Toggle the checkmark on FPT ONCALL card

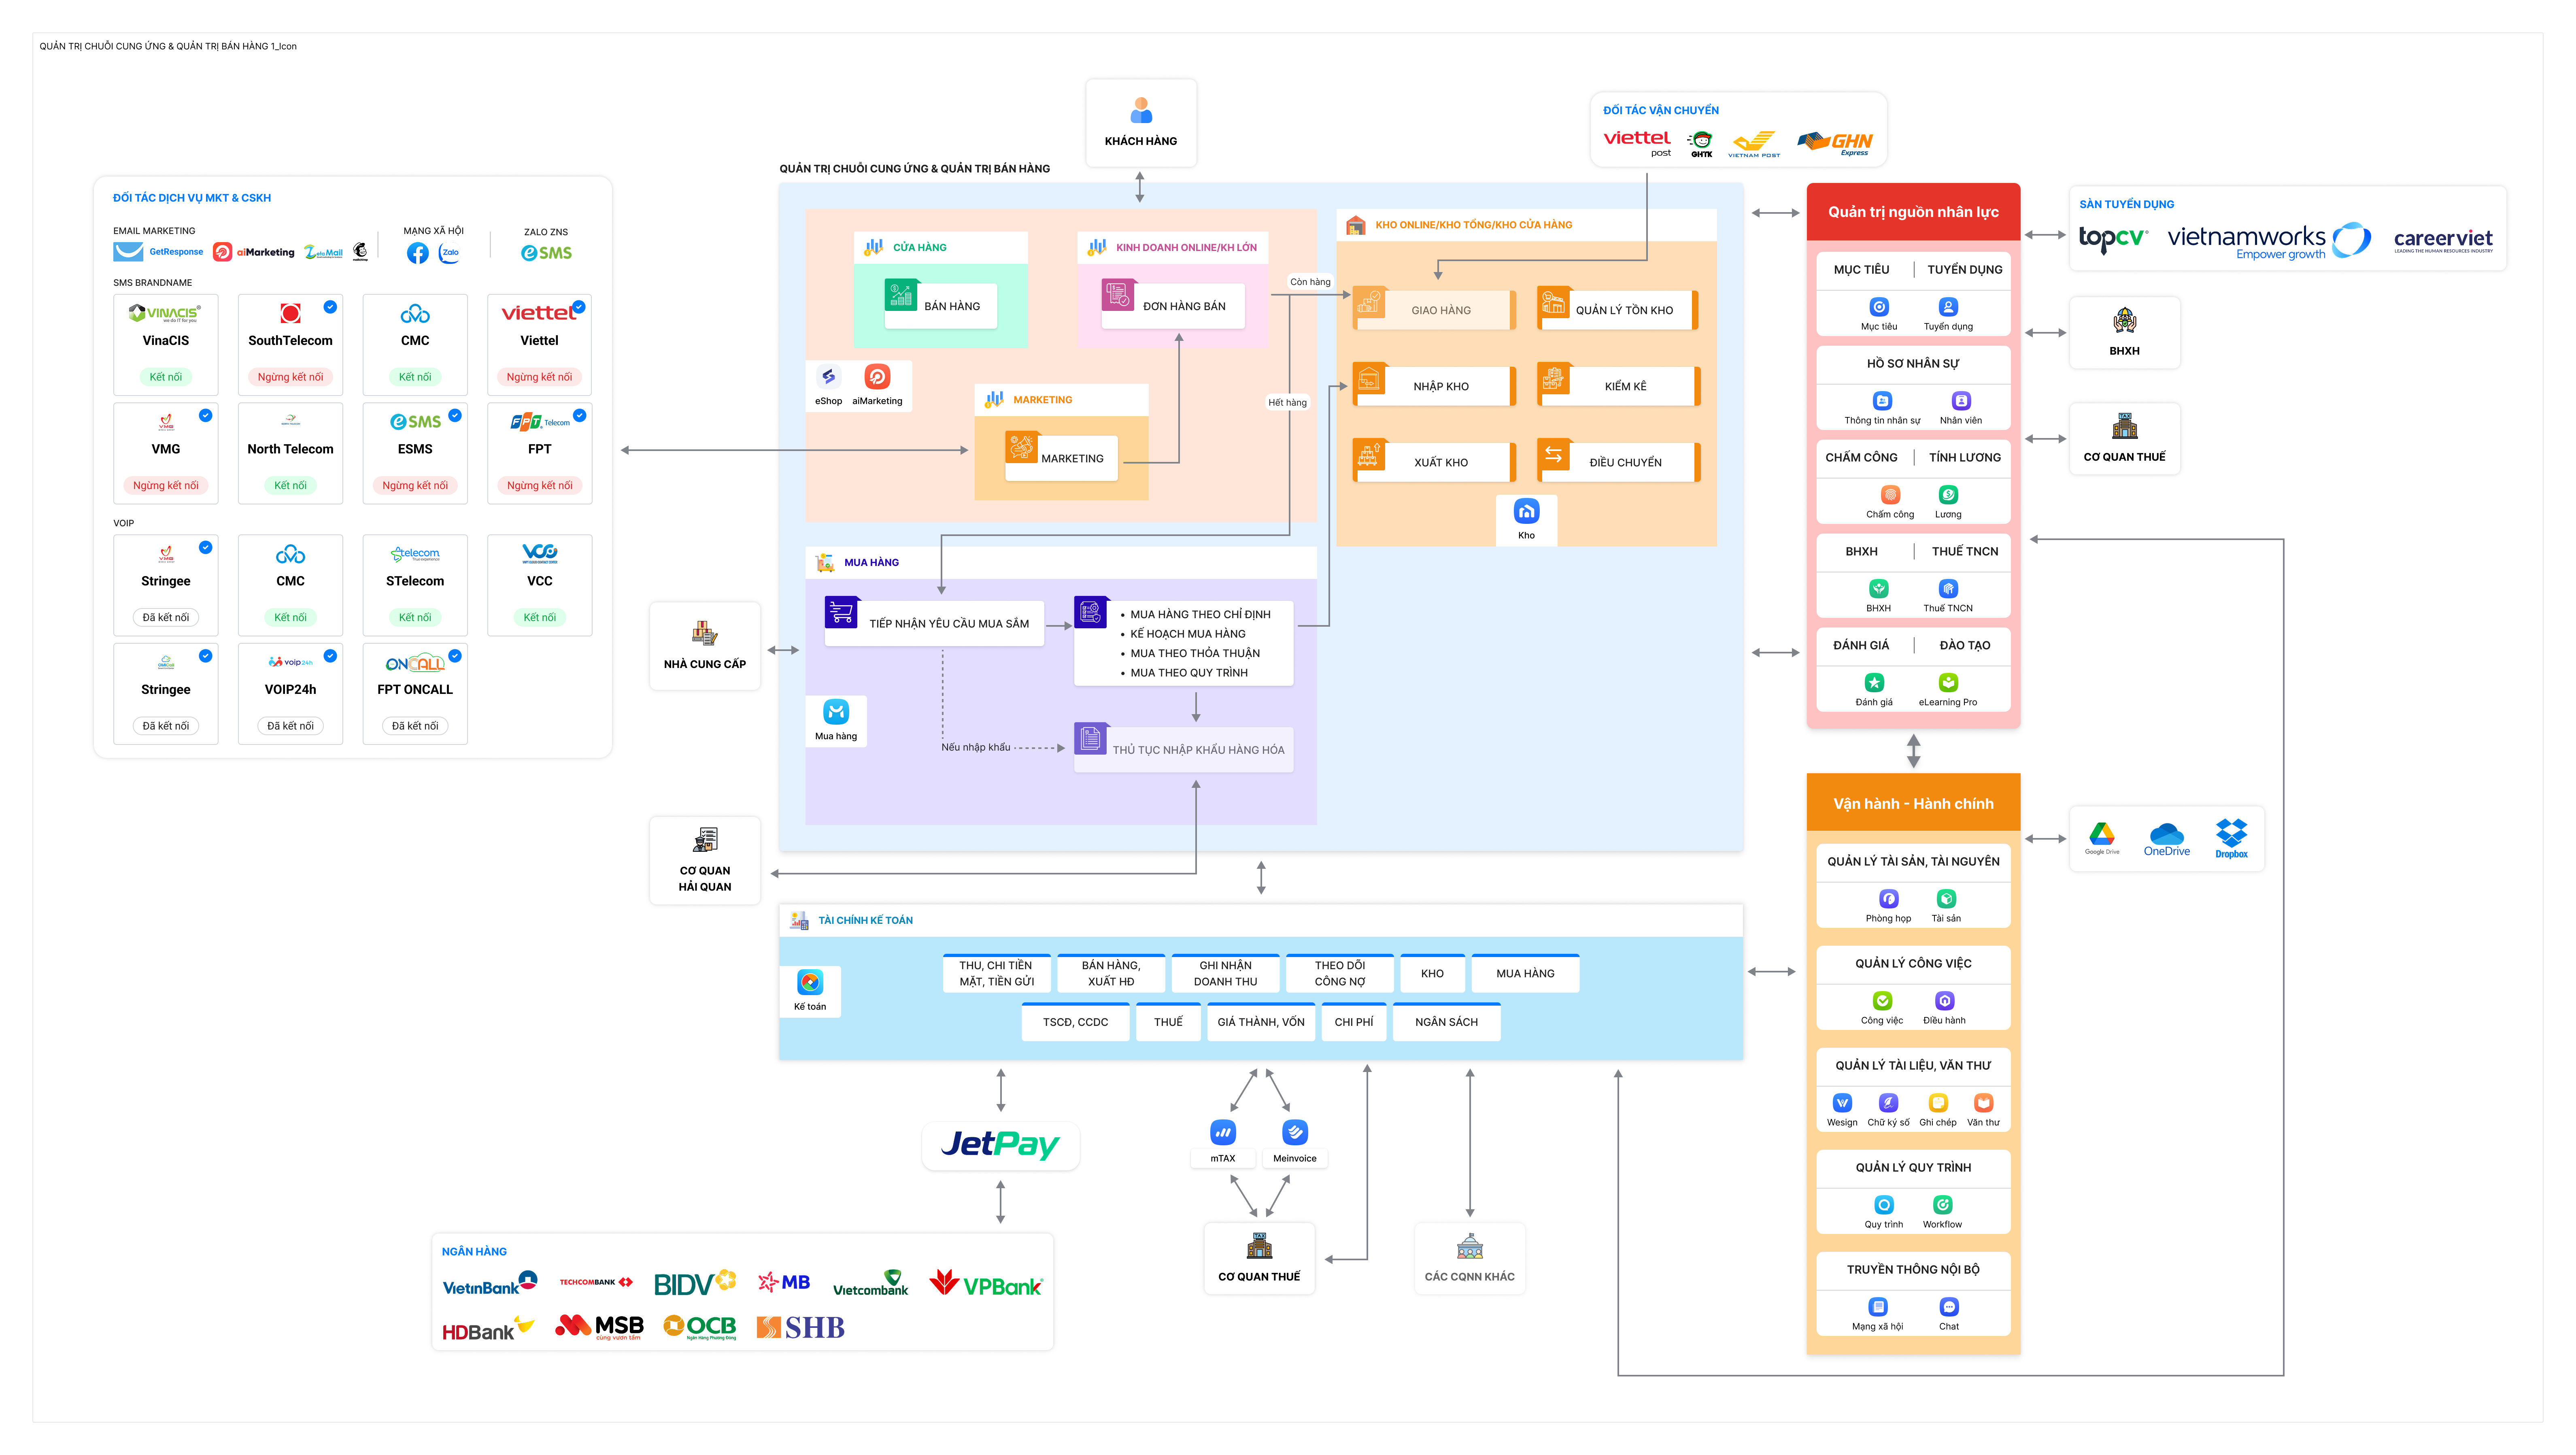pyautogui.click(x=455, y=656)
